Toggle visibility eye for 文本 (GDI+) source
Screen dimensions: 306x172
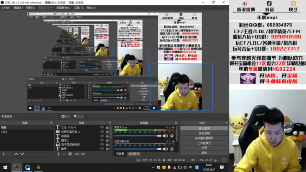pos(102,127)
